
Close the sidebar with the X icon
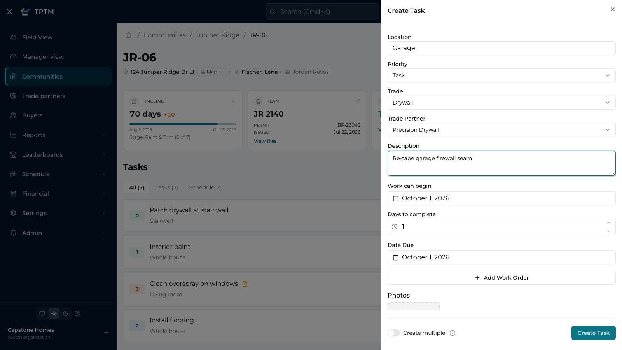tap(10, 12)
